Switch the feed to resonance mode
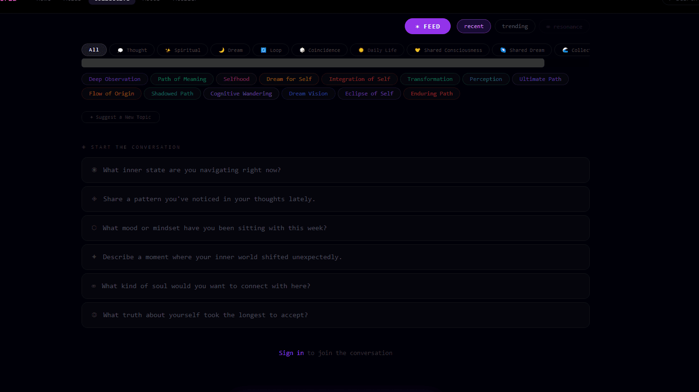The width and height of the screenshot is (699, 392). point(564,26)
